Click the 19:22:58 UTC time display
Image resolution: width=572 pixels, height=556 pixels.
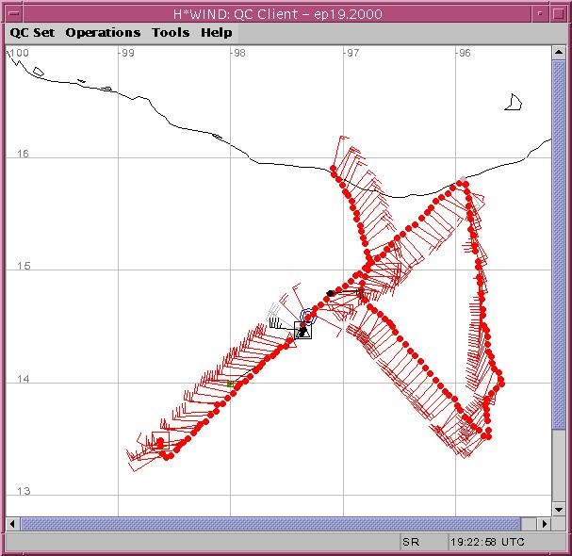487,543
